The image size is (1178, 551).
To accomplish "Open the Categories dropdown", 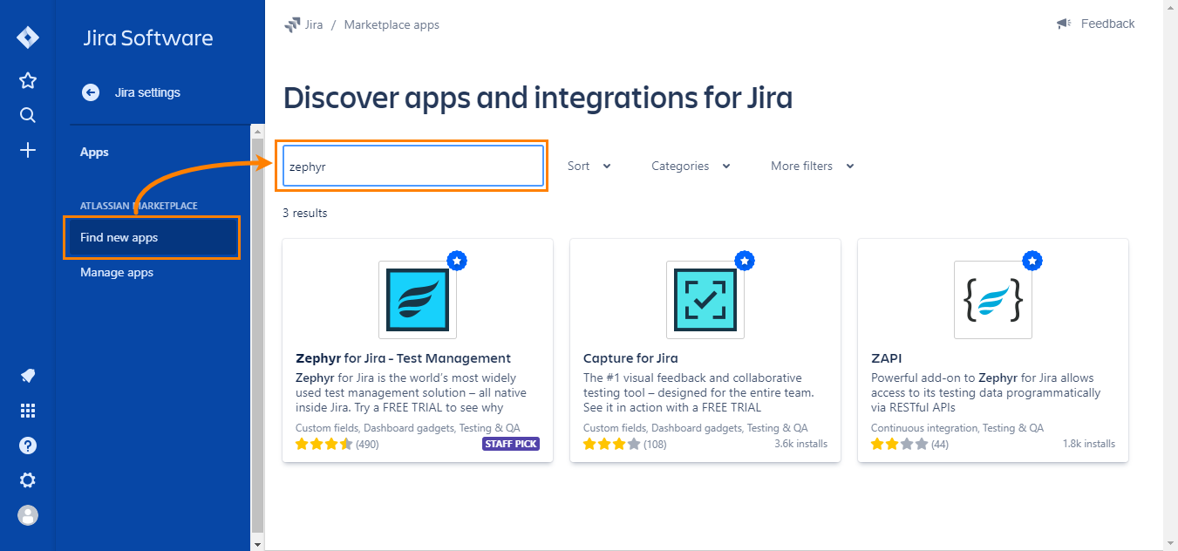I will [691, 166].
